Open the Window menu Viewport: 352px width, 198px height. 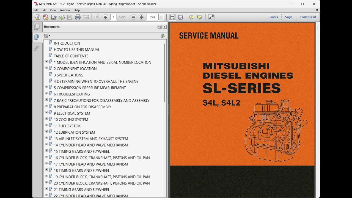65,10
